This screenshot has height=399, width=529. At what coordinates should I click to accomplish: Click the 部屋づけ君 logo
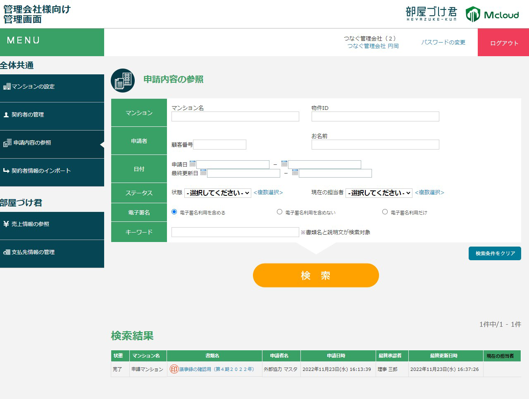pos(431,13)
